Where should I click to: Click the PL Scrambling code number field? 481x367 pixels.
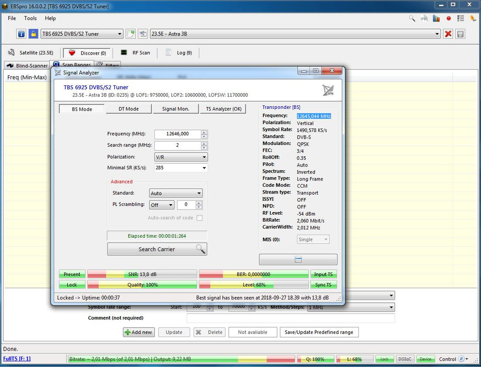187,205
